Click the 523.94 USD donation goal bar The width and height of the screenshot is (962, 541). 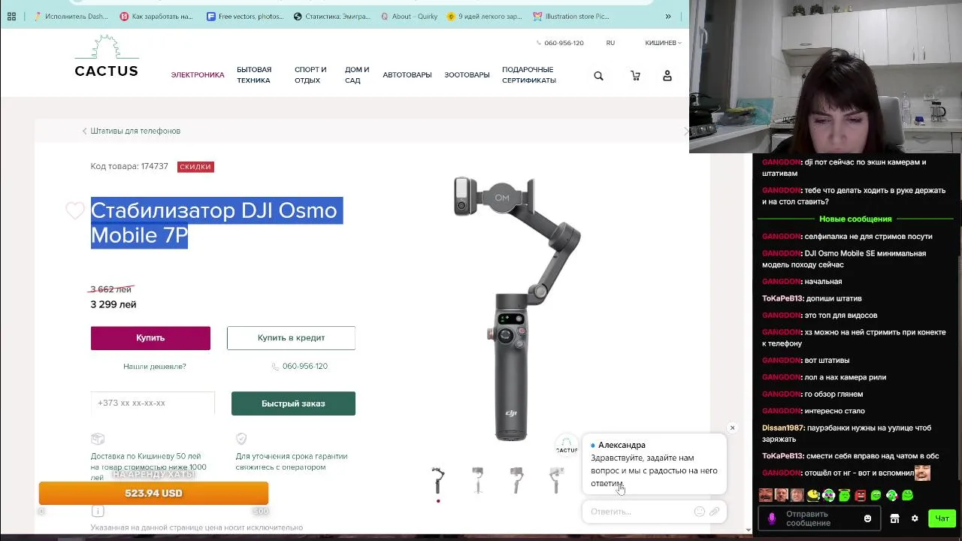point(153,494)
